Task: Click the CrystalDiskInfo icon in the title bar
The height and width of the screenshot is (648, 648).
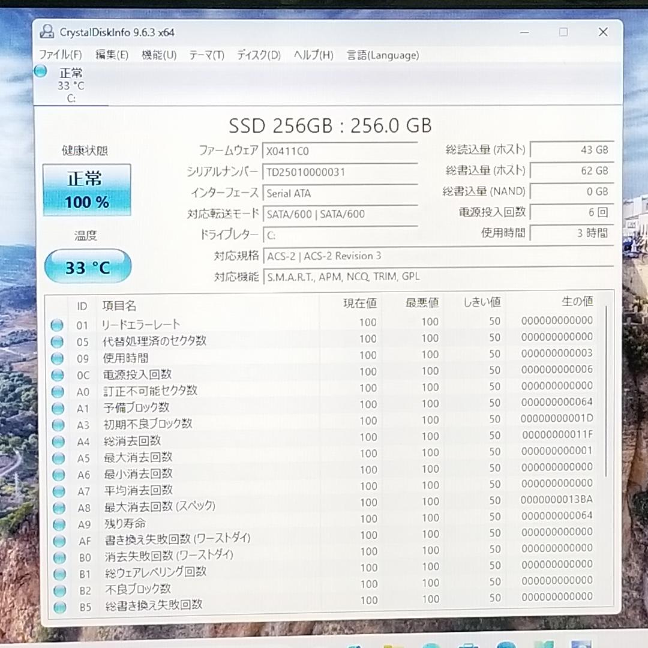Action: pyautogui.click(x=47, y=31)
